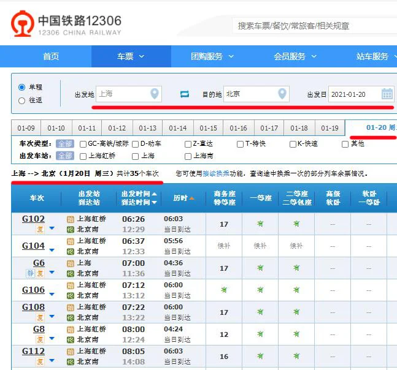The width and height of the screenshot is (397, 370).
Task: Check the 上海 departure station filter
Action: [136, 156]
